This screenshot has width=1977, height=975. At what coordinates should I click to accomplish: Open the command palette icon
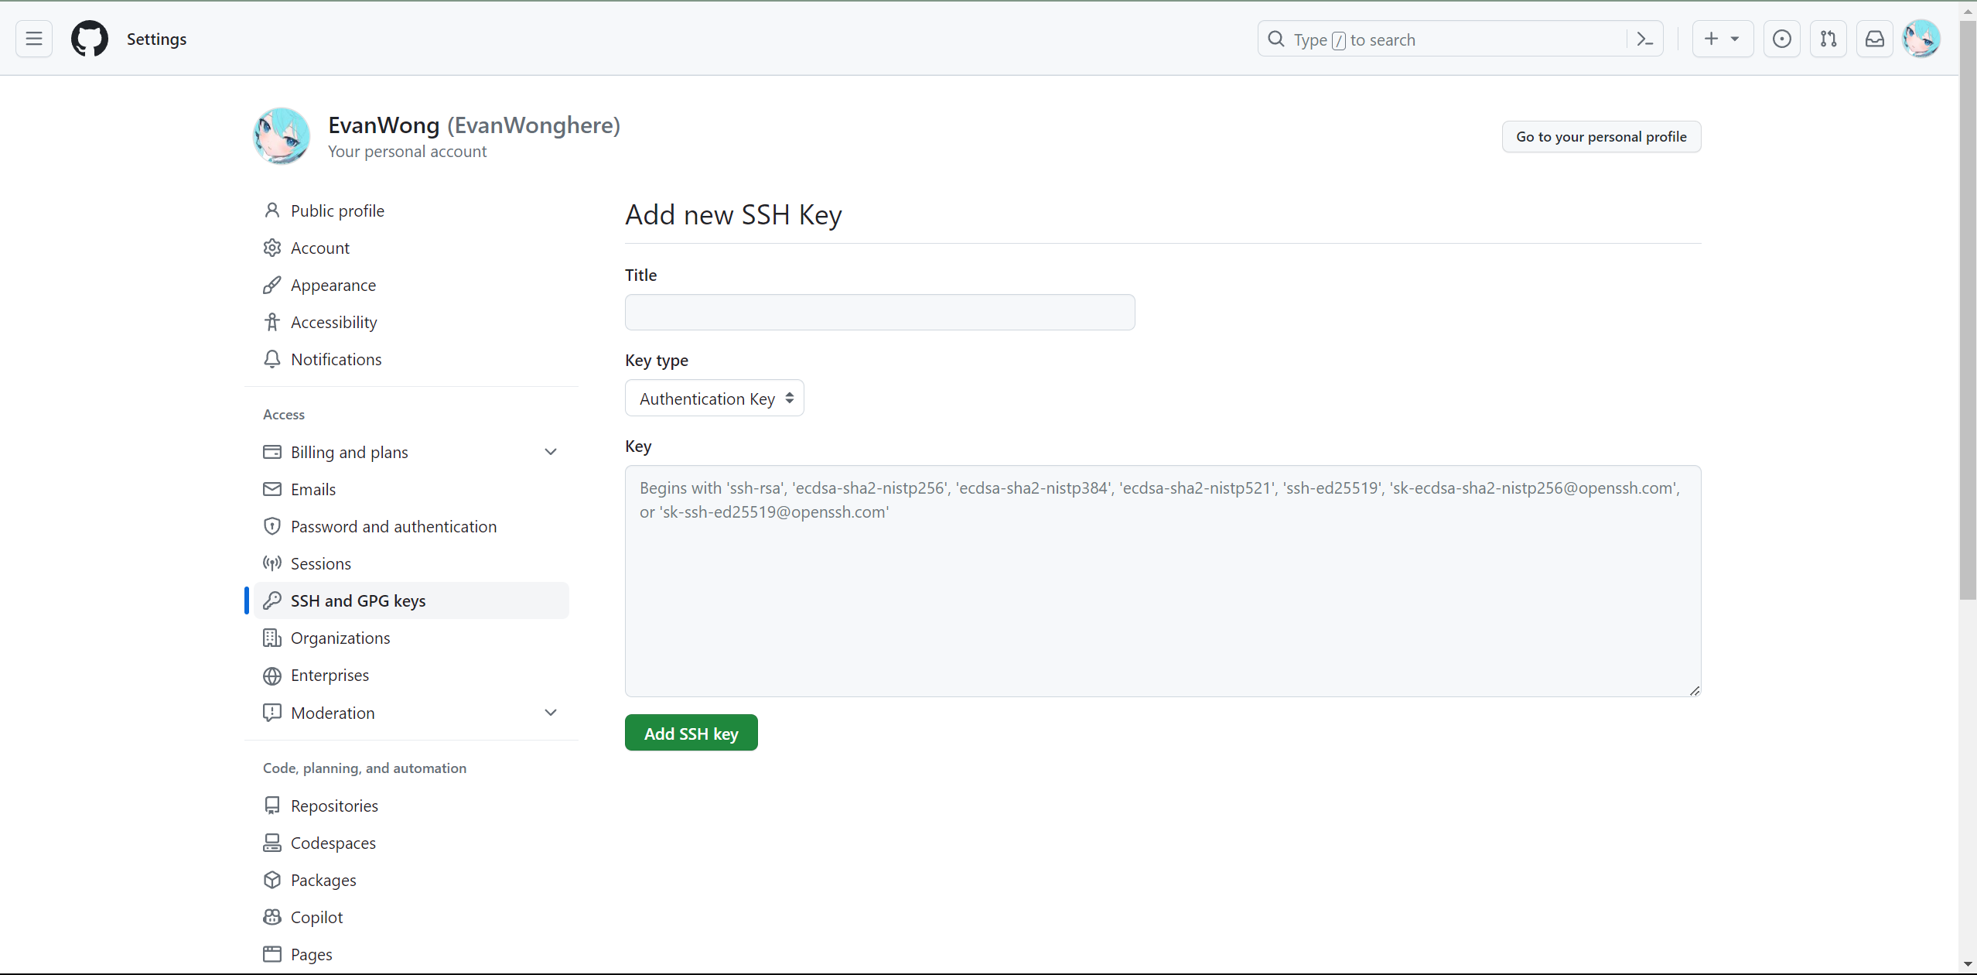point(1645,39)
